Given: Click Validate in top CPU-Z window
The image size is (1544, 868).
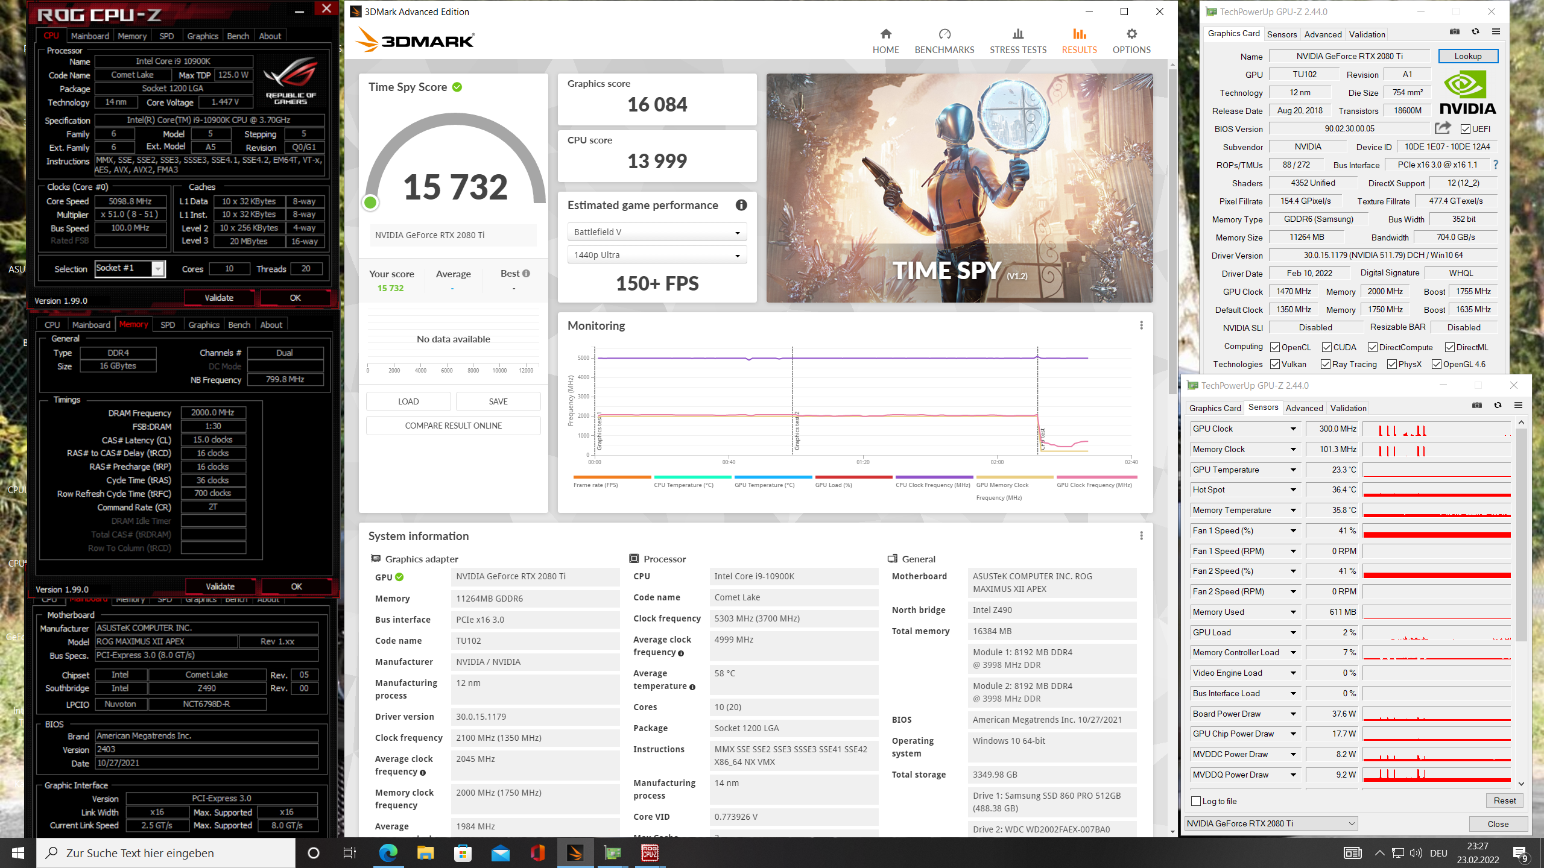Looking at the screenshot, I should tap(219, 298).
